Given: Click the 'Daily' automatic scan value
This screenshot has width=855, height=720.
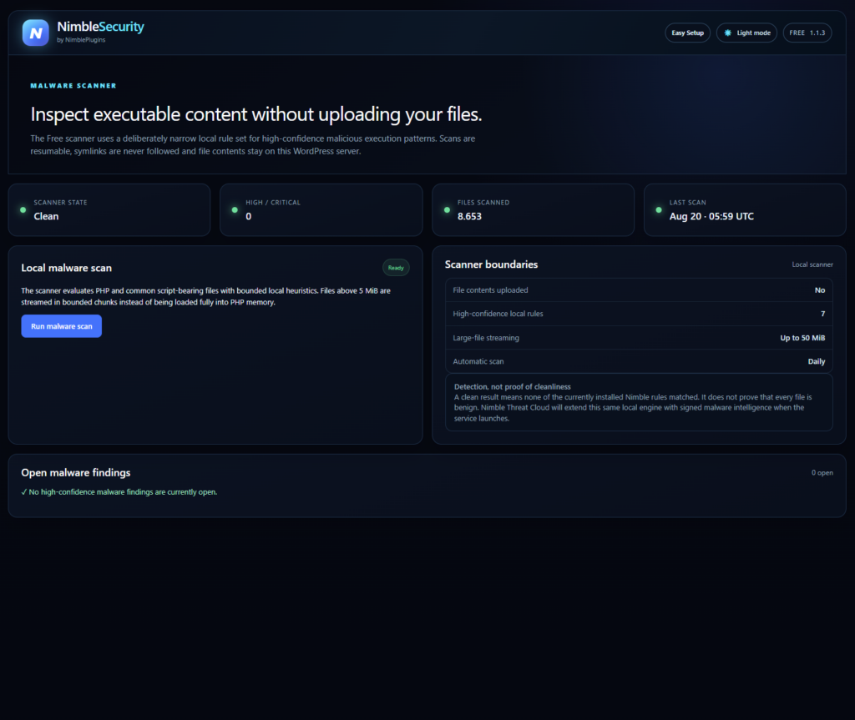Looking at the screenshot, I should (817, 361).
